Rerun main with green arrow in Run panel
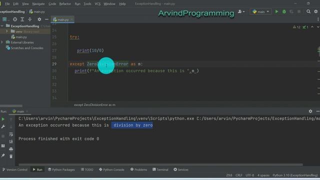This screenshot has width=320, height=180. pyautogui.click(x=3, y=119)
